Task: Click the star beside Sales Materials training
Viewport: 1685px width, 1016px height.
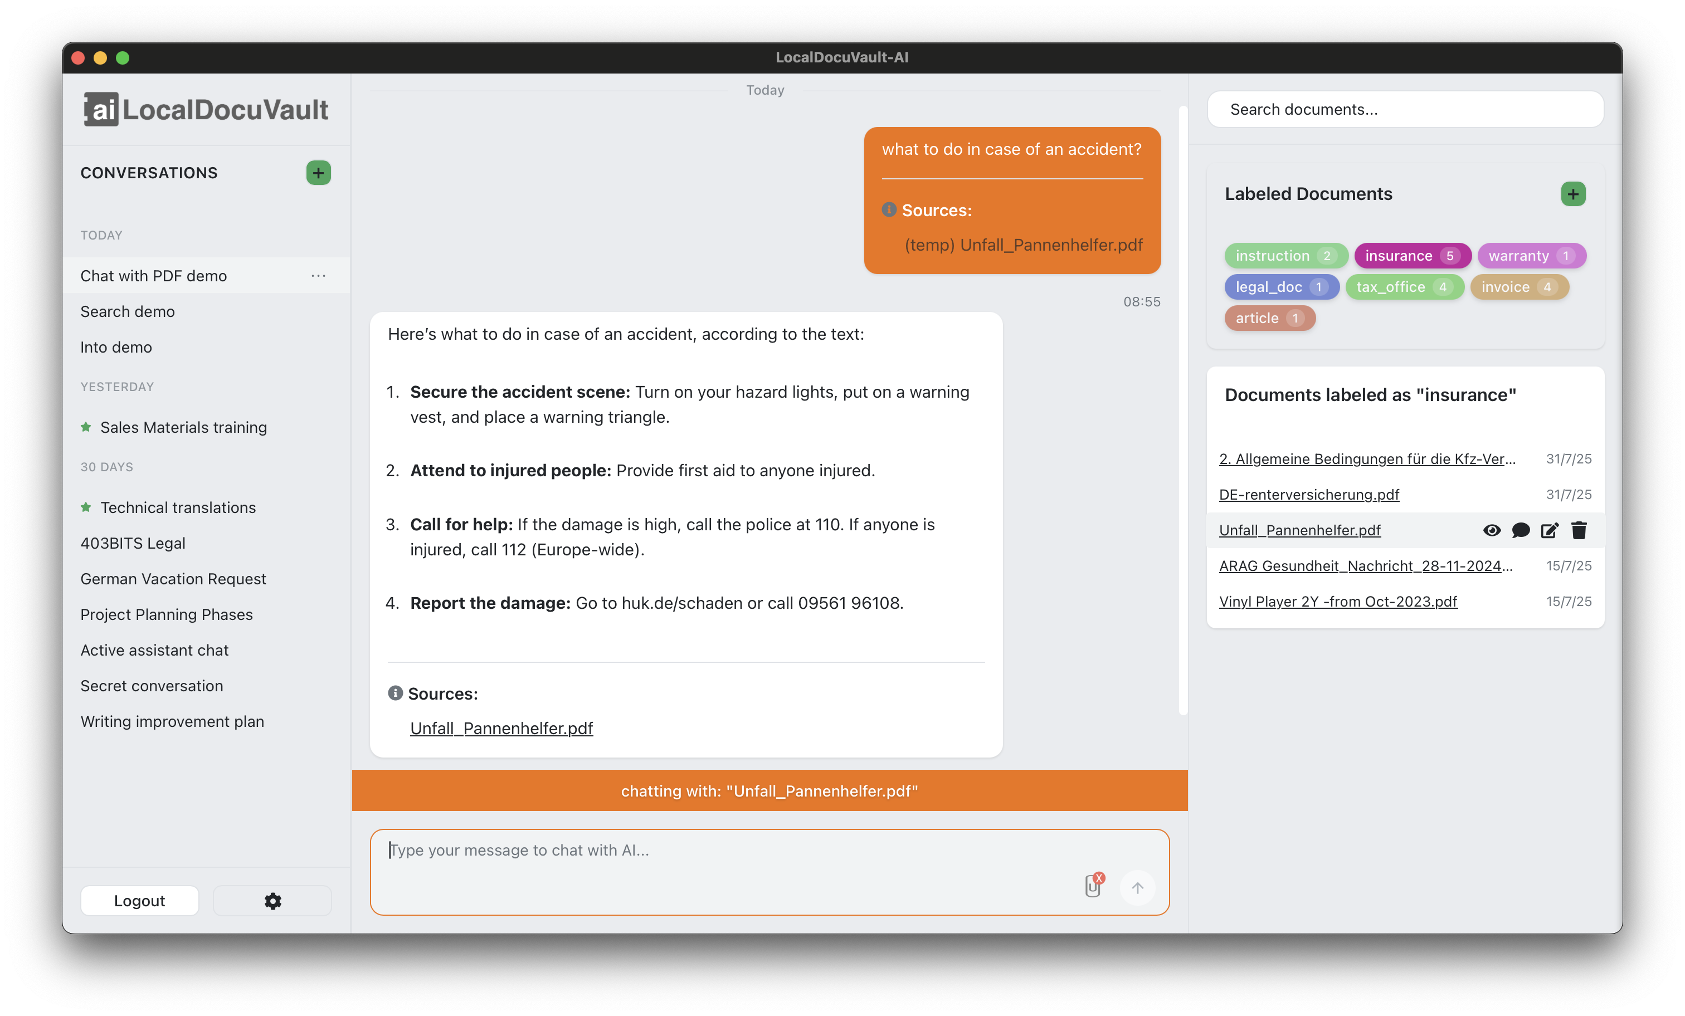Action: [x=85, y=427]
